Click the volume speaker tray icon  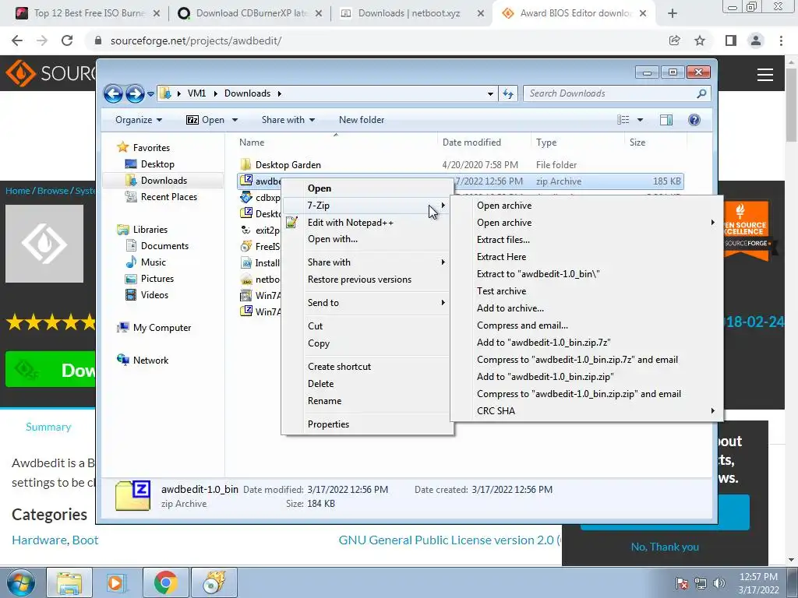pos(719,583)
